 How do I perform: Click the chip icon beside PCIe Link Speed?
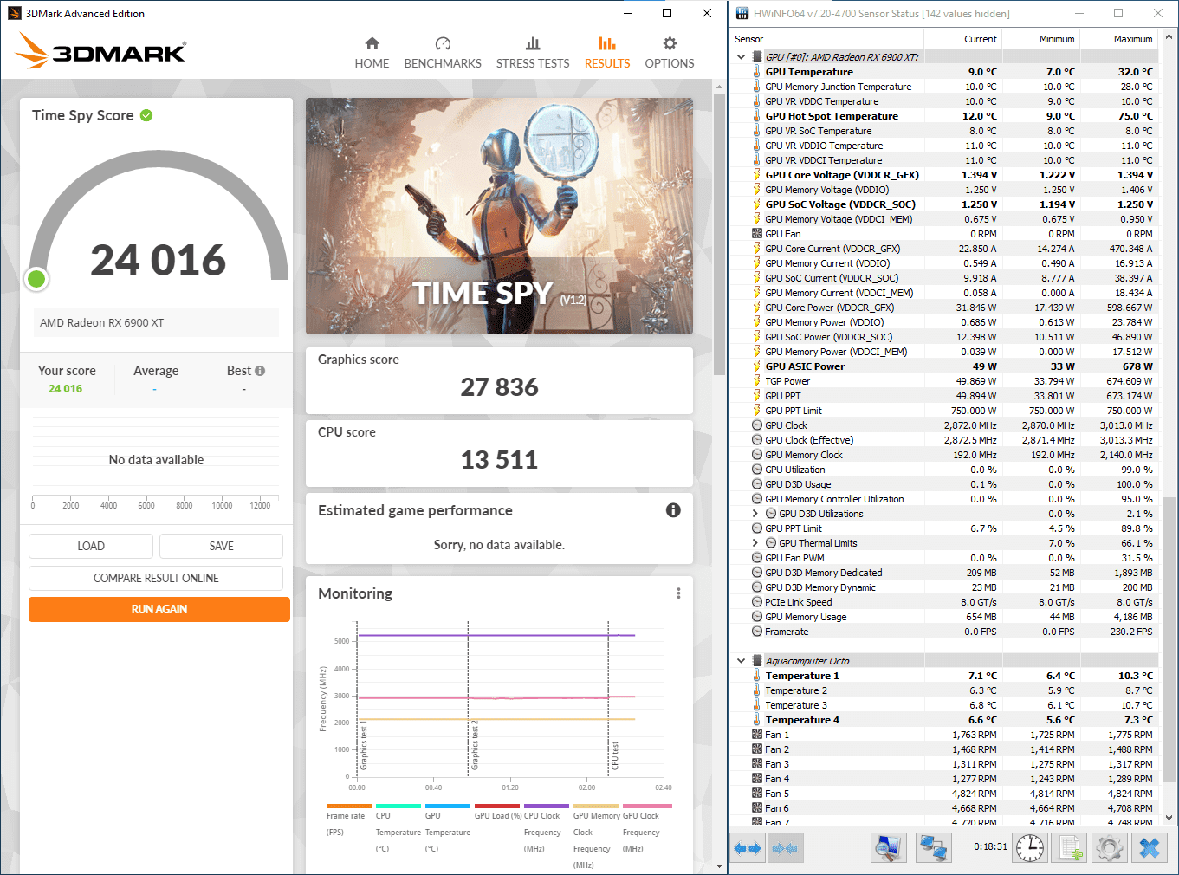(x=756, y=602)
